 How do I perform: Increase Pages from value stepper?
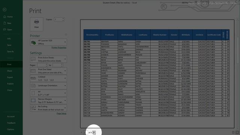46,64
